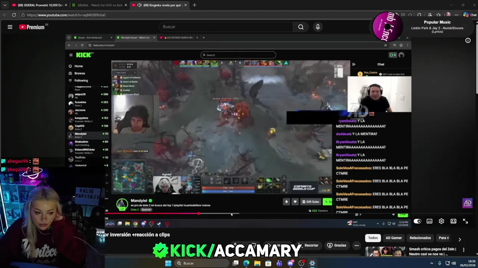Select the Todos filter chip
This screenshot has height=268, width=478.
[373, 238]
